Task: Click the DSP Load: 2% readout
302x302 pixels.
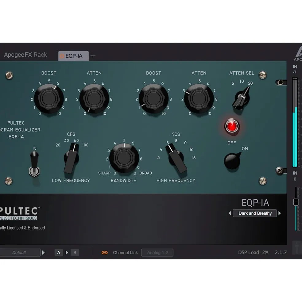Action: (253, 253)
